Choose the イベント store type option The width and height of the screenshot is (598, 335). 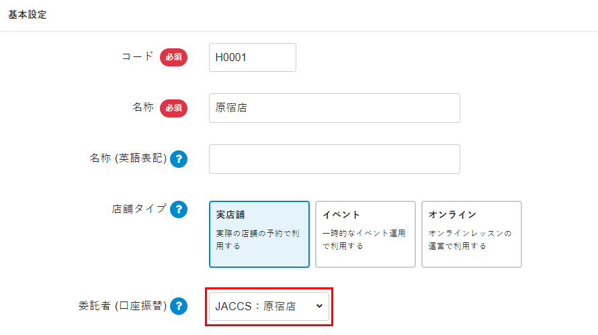tap(366, 234)
